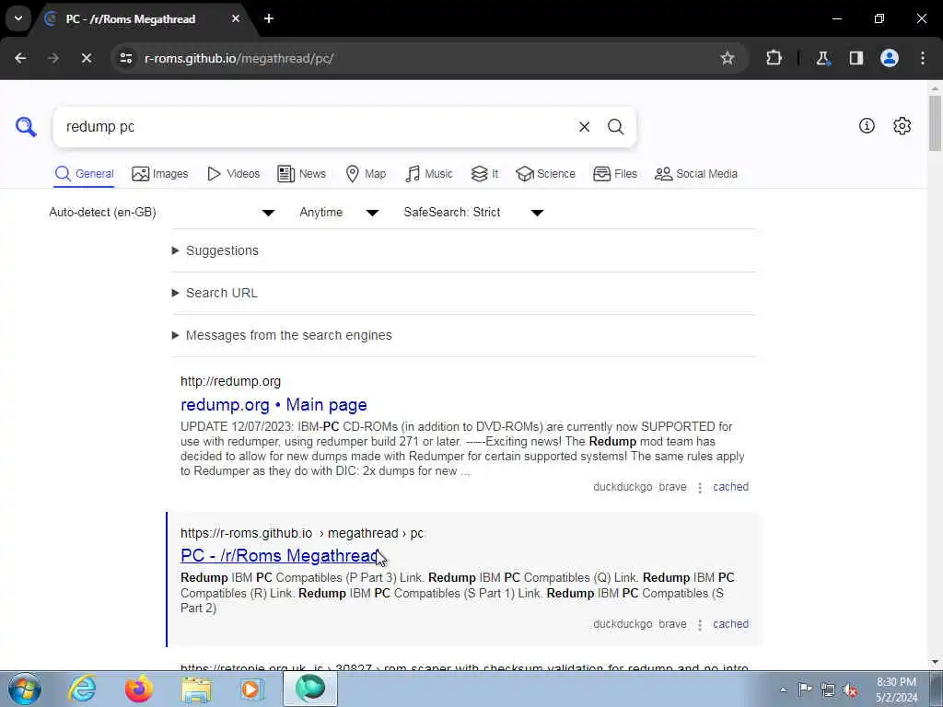Screen dimensions: 943x707
Task: Click the Action Center flag icon
Action: (805, 690)
